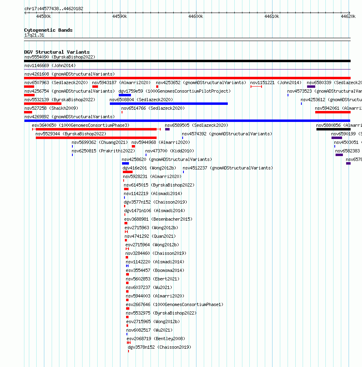The width and height of the screenshot is (362, 367).
Task: Open nsv6145015 (ByrskaBishop2022) label
Action: tap(159, 185)
